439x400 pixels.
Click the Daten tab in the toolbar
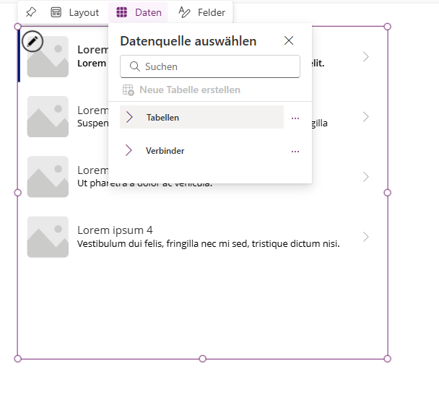[x=139, y=12]
